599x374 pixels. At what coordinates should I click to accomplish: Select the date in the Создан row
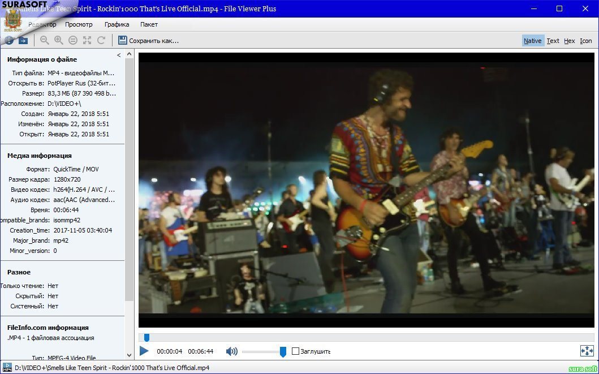click(78, 114)
